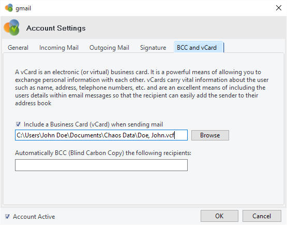Viewport: 287px width, 225px height.
Task: Click the vCard file path field
Action: tap(101, 135)
